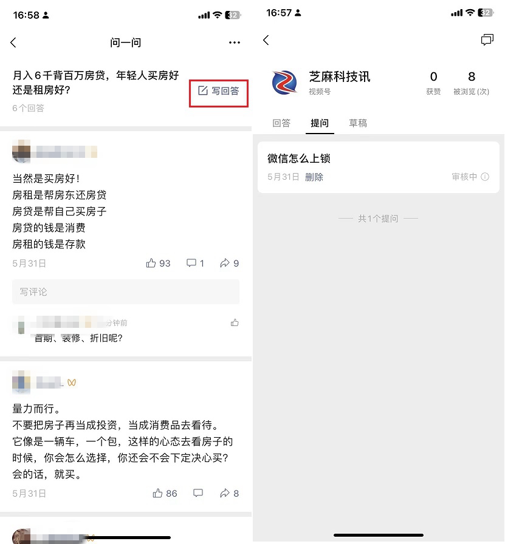Open messages icon at profile top right
Viewport: 505px width, 544px height.
click(487, 40)
